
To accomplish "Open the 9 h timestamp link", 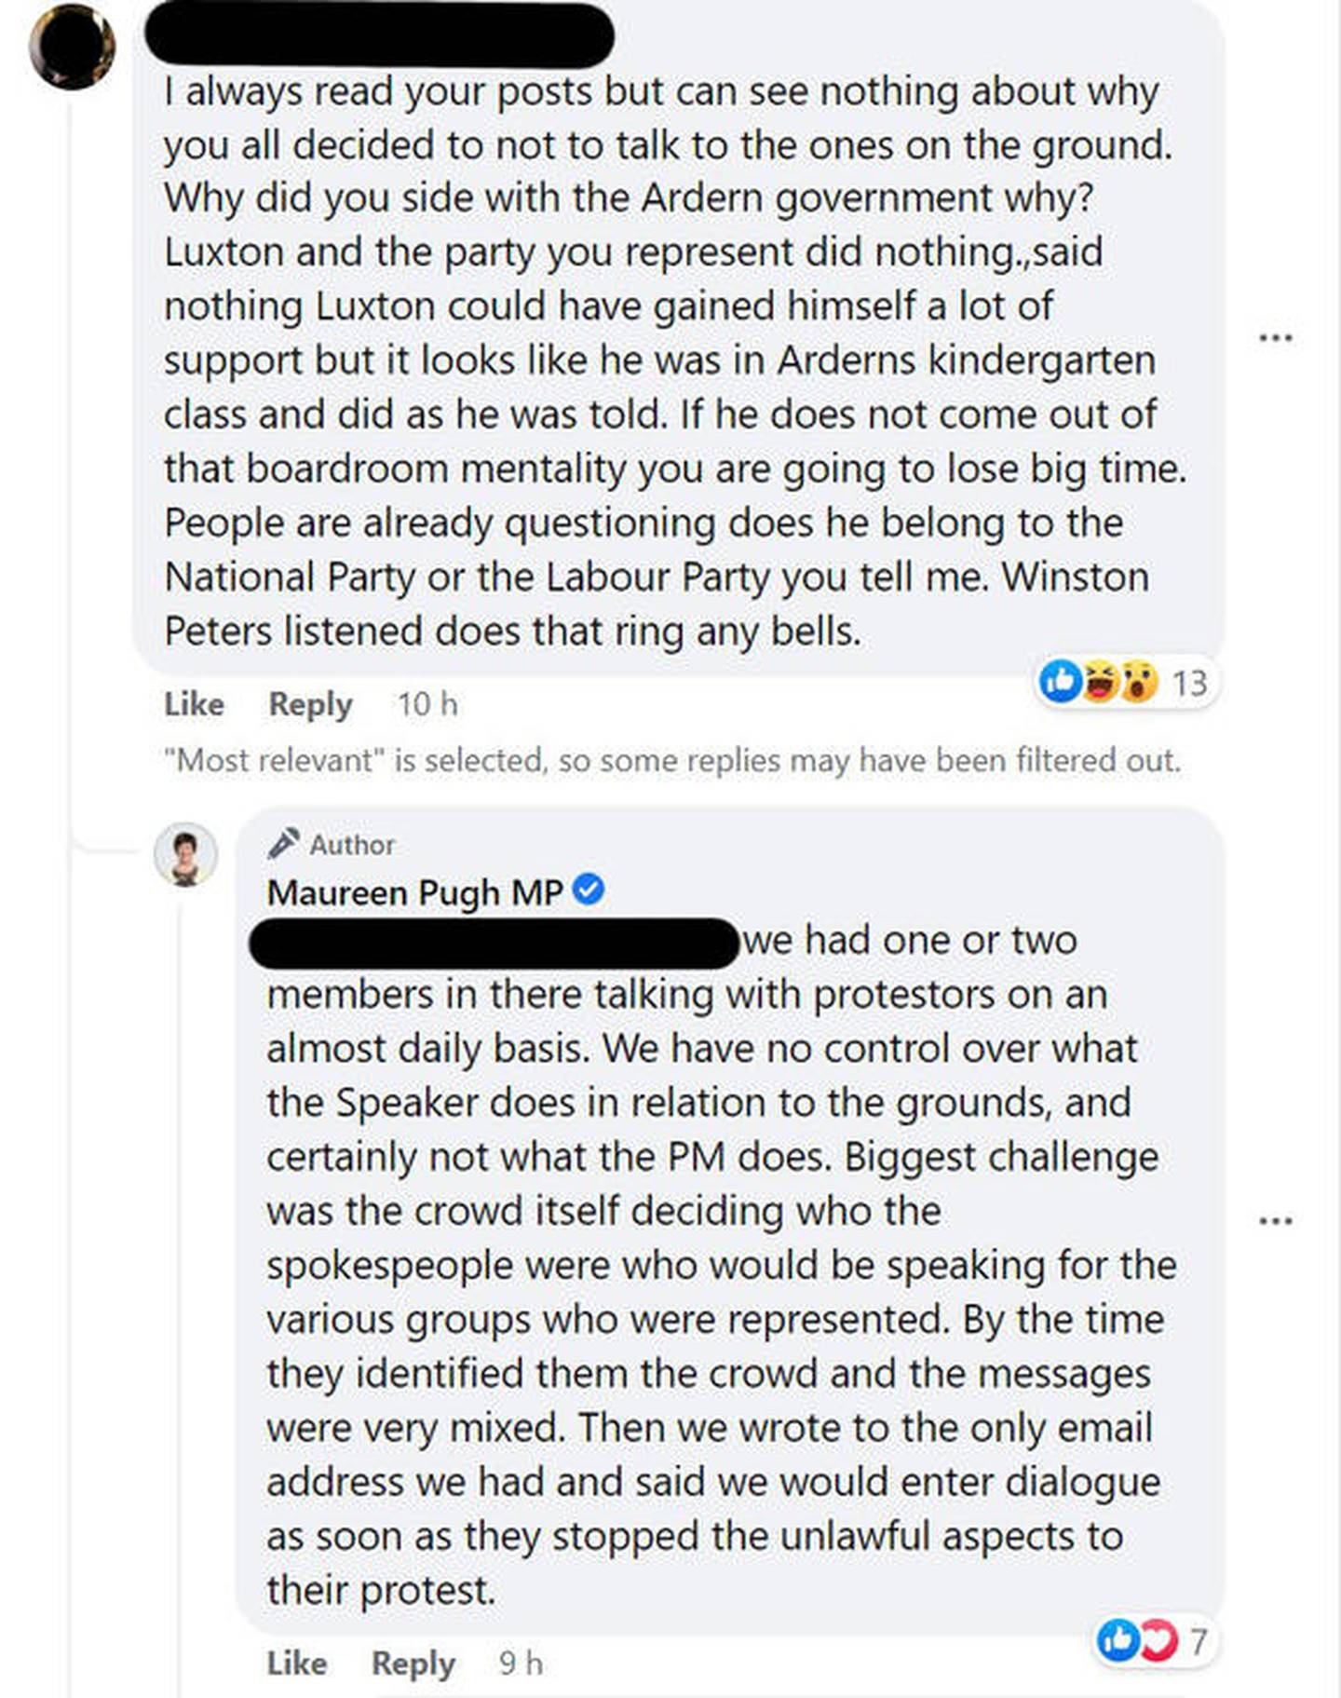I will pyautogui.click(x=521, y=1664).
